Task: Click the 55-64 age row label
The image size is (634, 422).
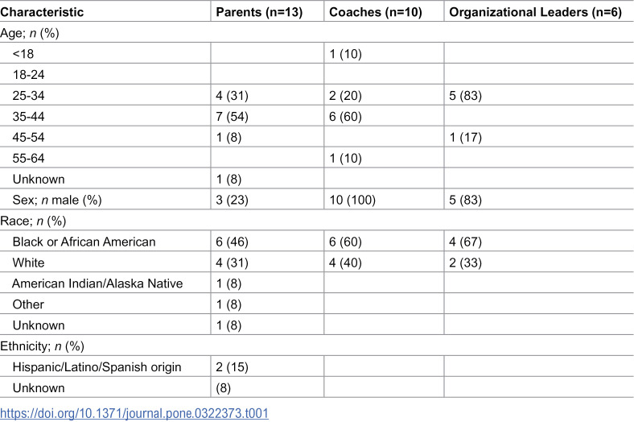Action: click(x=28, y=158)
